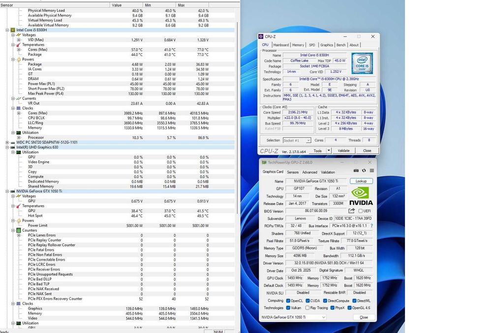Expand the Cores (Max) clocks row

tap(19, 113)
